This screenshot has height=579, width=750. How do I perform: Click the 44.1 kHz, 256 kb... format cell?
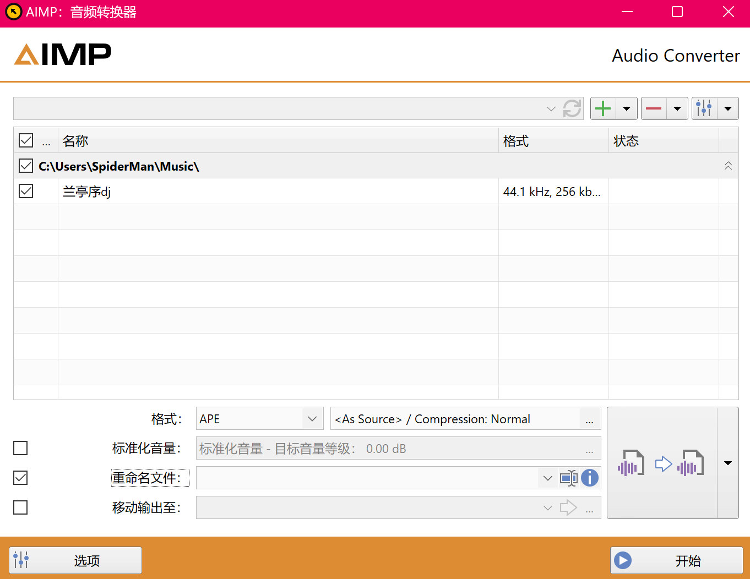pyautogui.click(x=552, y=192)
